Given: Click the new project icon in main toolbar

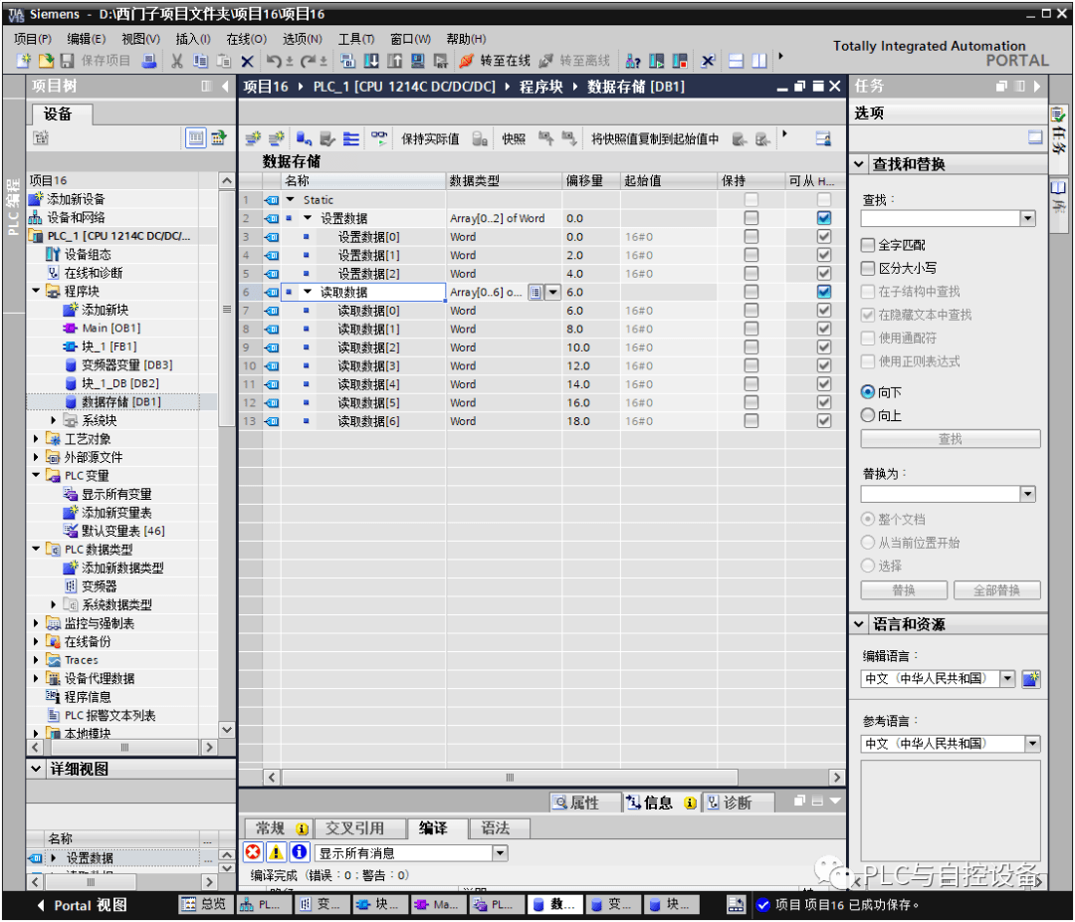Looking at the screenshot, I should coord(23,61).
